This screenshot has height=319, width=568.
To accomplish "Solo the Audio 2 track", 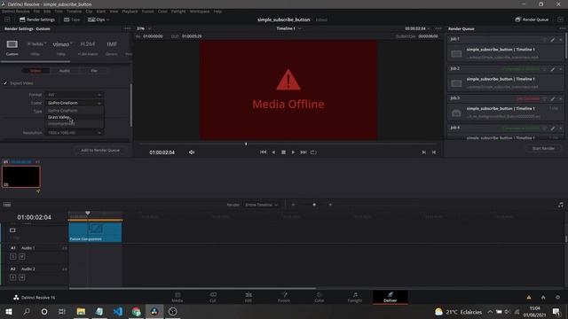I will [13, 277].
